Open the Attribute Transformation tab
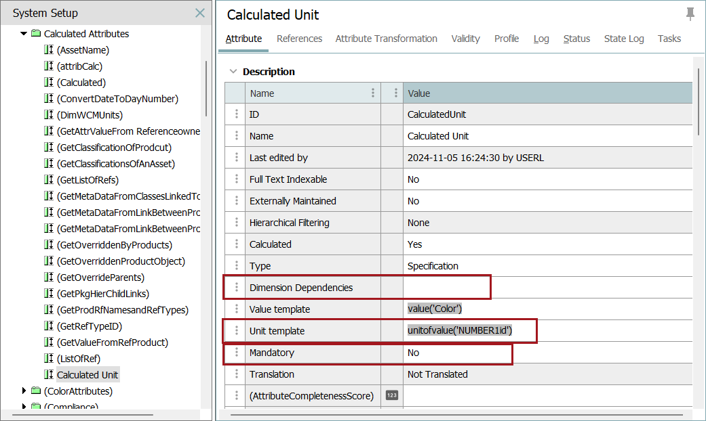The height and width of the screenshot is (421, 706). pos(386,39)
